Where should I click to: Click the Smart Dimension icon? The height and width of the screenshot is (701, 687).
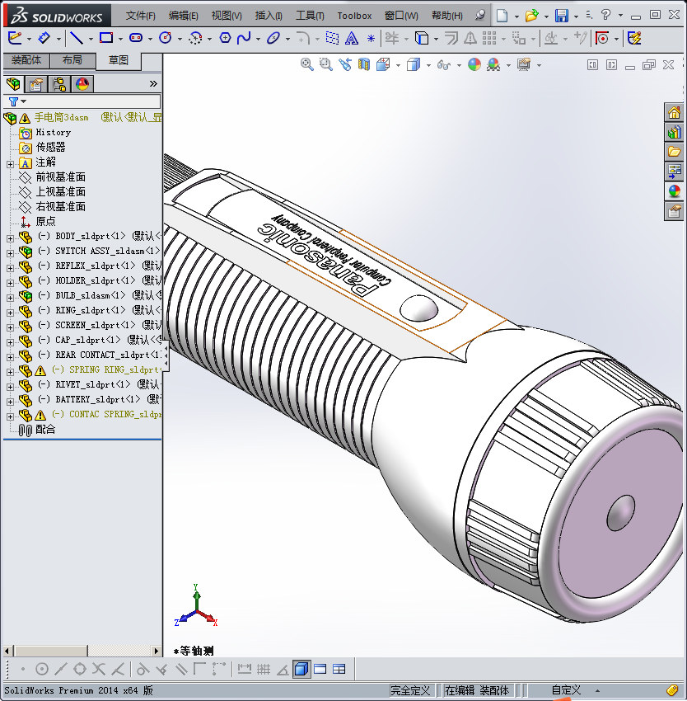tap(44, 38)
